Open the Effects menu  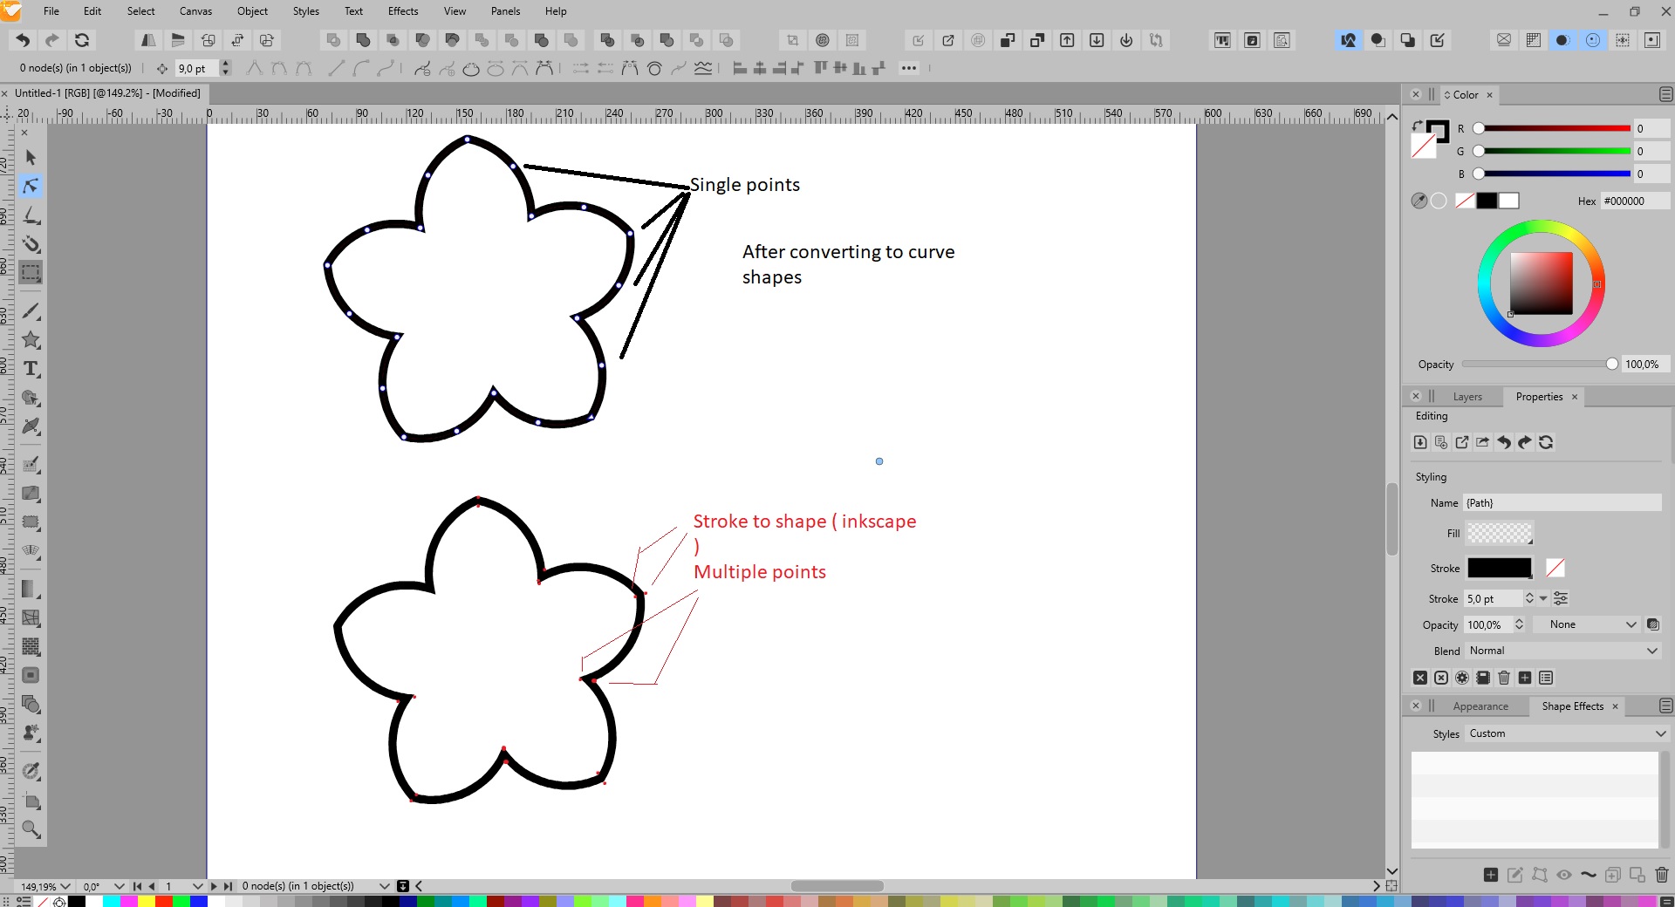click(x=402, y=11)
